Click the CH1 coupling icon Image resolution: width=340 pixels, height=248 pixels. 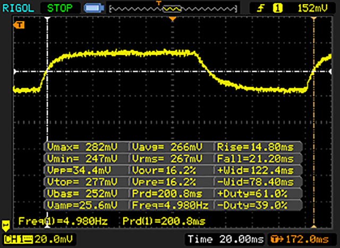click(25, 241)
